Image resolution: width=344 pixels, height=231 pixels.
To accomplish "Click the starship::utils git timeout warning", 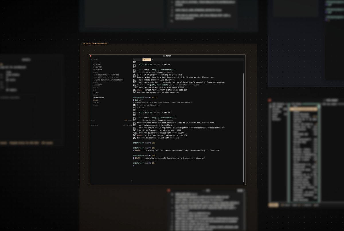I will (177, 150).
